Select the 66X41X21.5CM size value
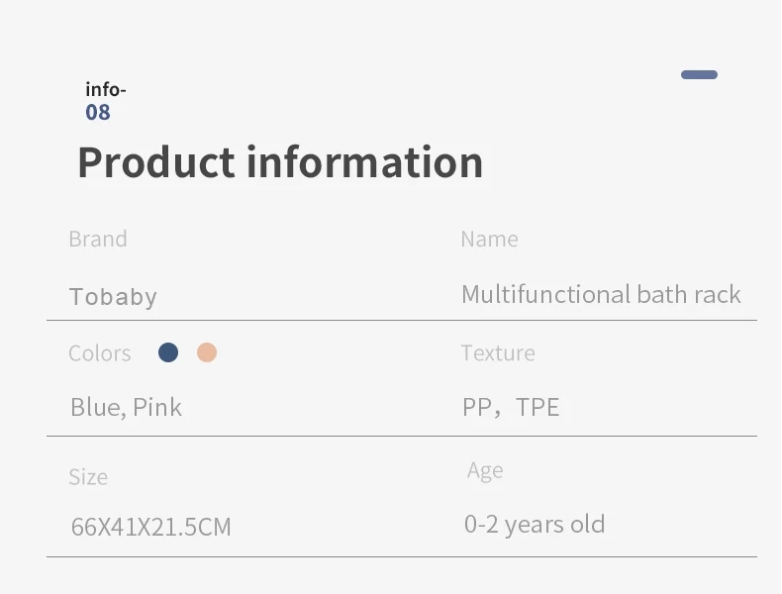Screen dimensions: 782x594 [150, 527]
